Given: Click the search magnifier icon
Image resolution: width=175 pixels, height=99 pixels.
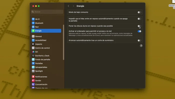Looking at the screenshot, I should (33, 12).
